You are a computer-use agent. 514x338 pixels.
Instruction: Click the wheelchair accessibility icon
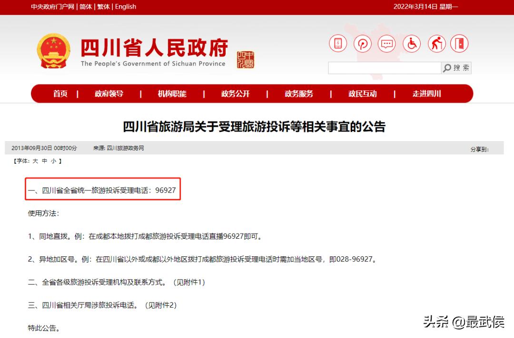(x=411, y=43)
